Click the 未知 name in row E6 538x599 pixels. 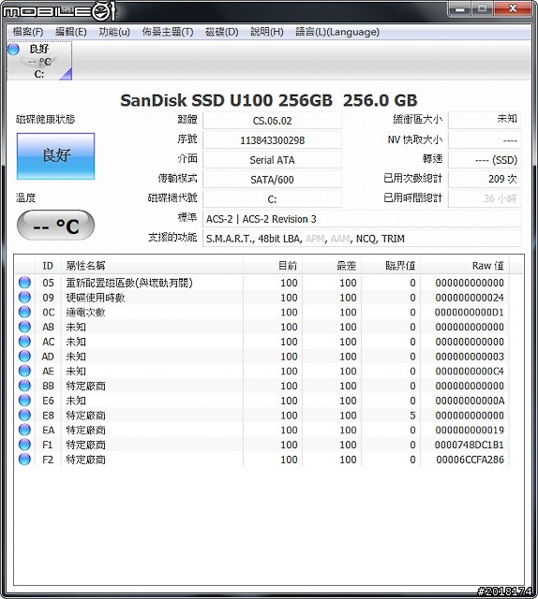[76, 401]
